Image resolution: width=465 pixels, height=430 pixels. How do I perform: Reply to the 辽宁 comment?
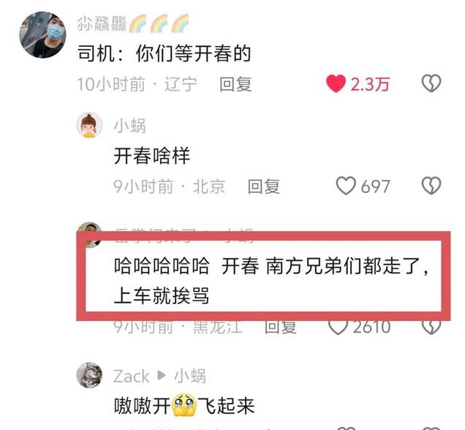click(235, 84)
